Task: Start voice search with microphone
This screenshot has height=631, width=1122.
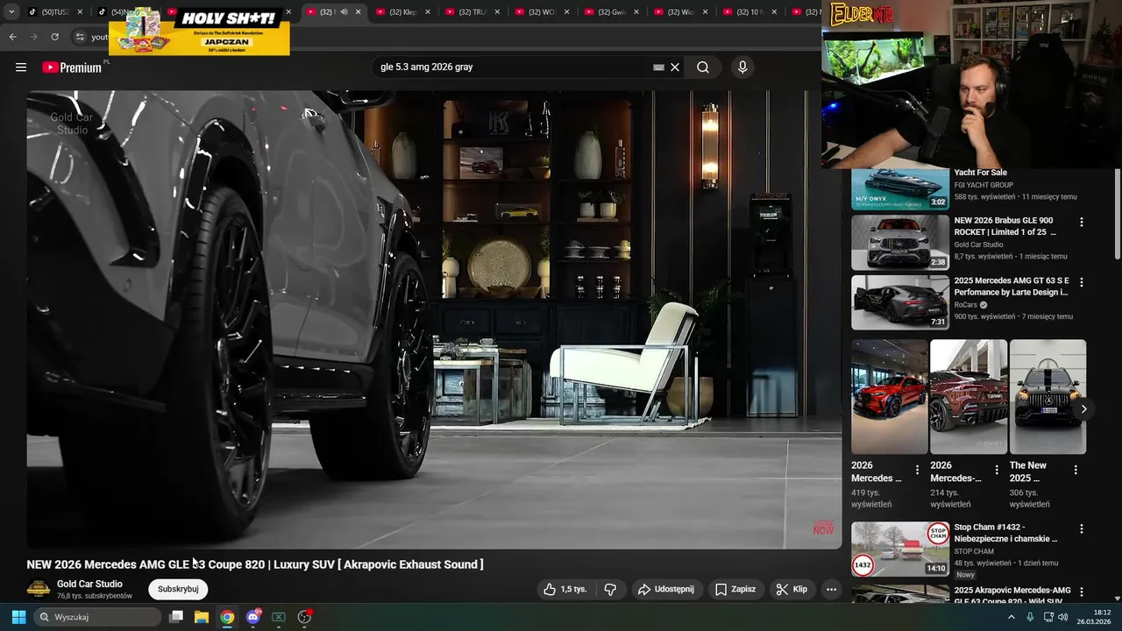Action: [742, 67]
